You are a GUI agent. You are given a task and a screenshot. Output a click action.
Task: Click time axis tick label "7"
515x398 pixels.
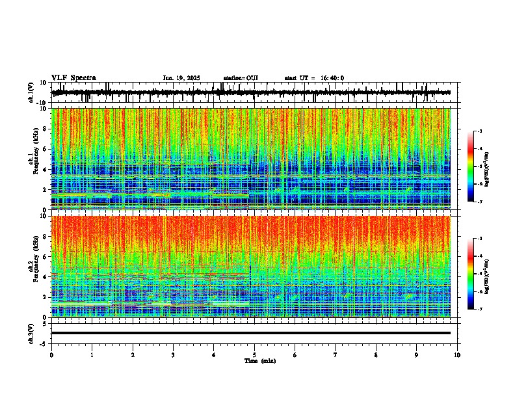pos(336,355)
